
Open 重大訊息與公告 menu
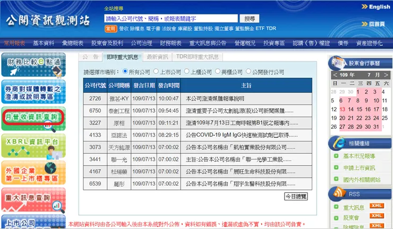[x=208, y=43]
